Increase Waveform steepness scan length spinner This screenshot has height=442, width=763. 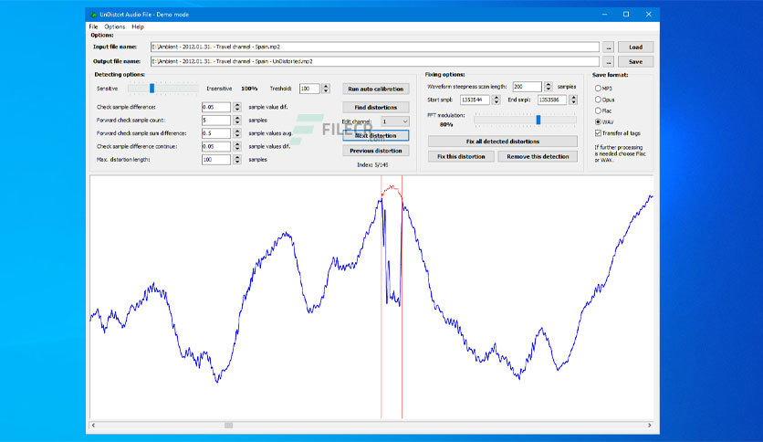point(549,84)
